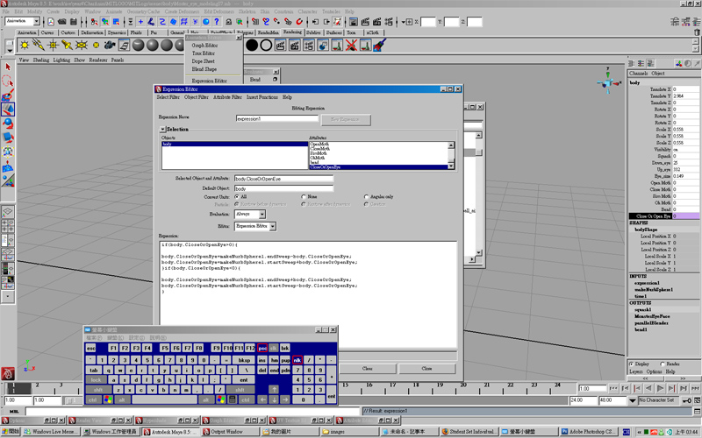Create a spot light from the shelf

(68, 46)
